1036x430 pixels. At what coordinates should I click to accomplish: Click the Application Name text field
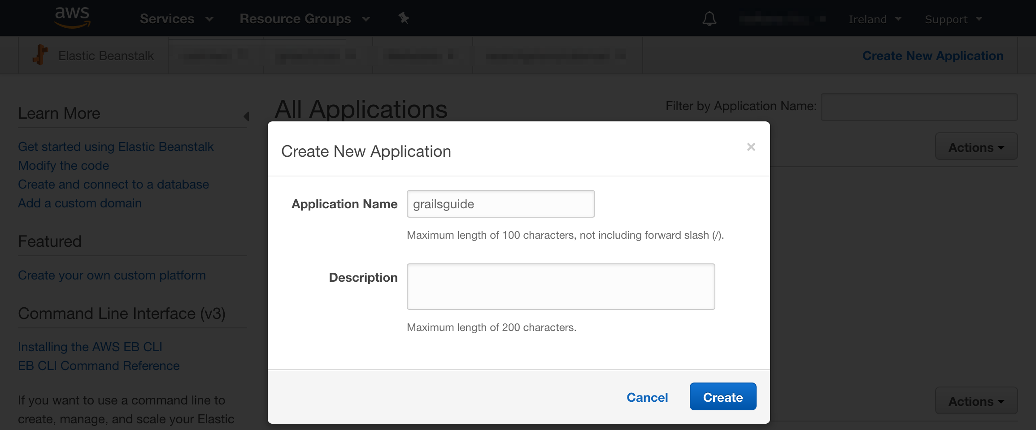(x=501, y=204)
